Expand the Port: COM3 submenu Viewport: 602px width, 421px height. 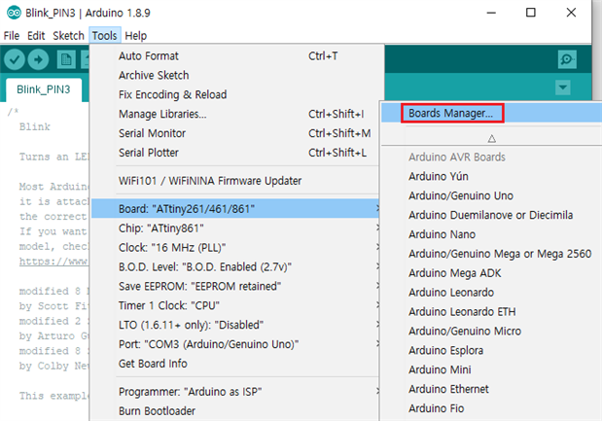pos(235,344)
